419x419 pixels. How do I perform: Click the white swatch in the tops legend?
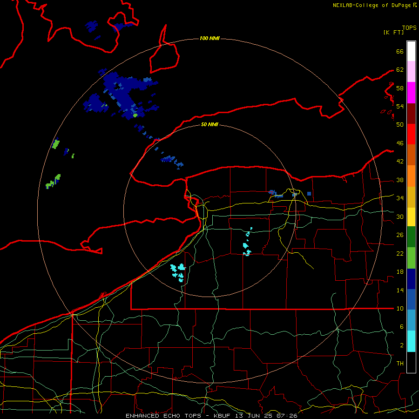[x=411, y=51]
